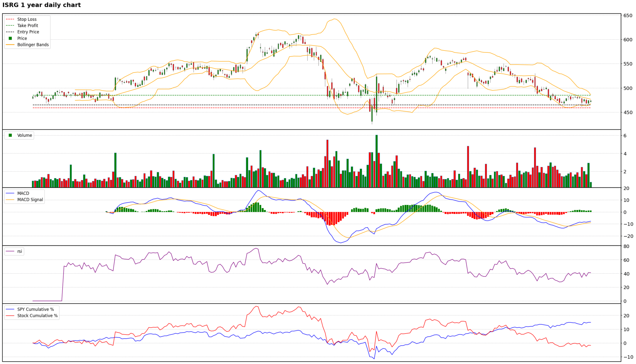Click the 80 tick on RSI axis
The height and width of the screenshot is (364, 636).
click(x=626, y=246)
